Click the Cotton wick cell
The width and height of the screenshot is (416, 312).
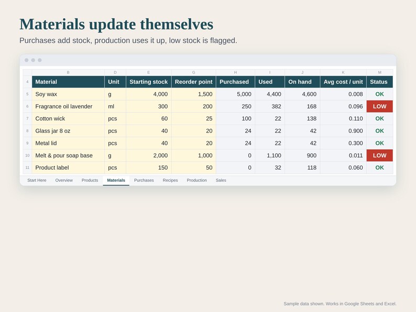click(x=68, y=118)
